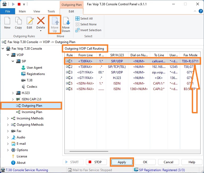Click the Copy rule icon

tap(18, 21)
